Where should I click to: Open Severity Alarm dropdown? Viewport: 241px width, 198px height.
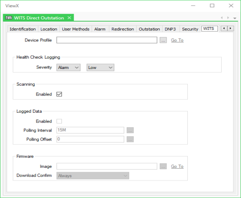click(x=69, y=68)
